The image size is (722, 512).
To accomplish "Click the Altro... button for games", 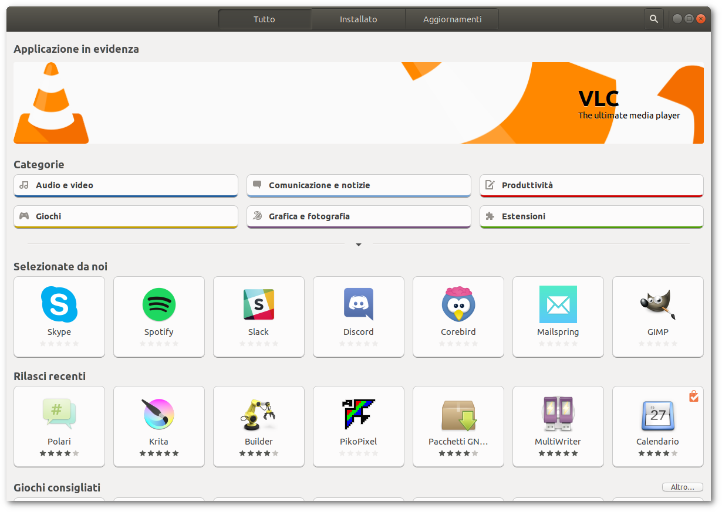I will [x=682, y=487].
